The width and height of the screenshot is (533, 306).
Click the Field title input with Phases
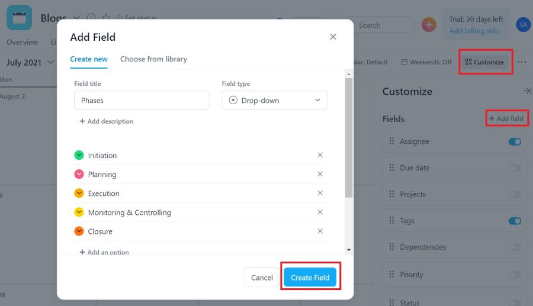[x=142, y=100]
